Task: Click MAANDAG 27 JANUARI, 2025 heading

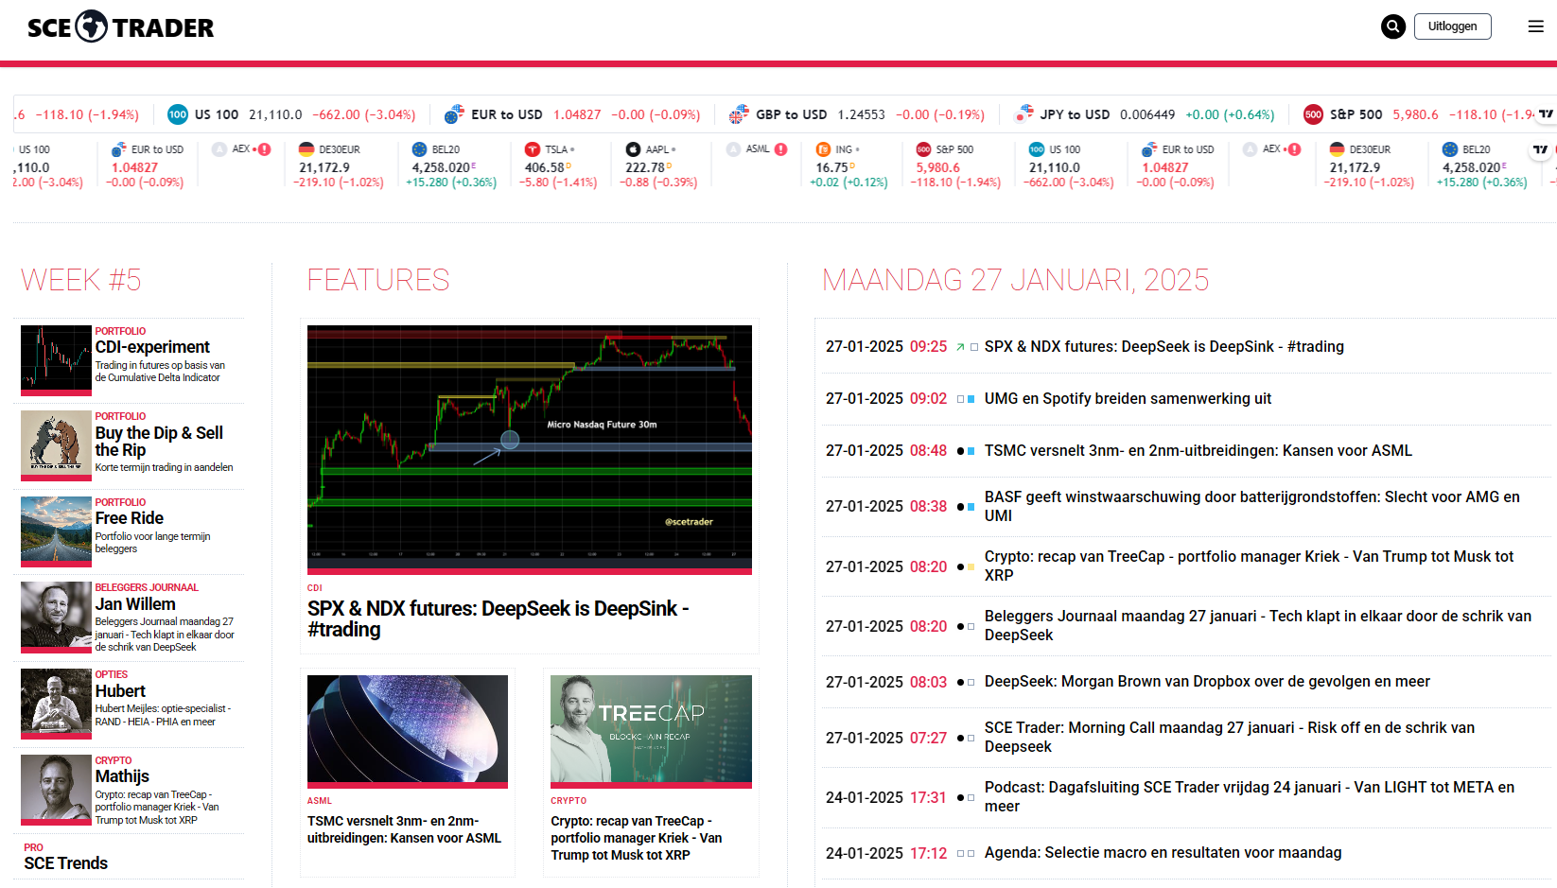Action: [x=1016, y=280]
